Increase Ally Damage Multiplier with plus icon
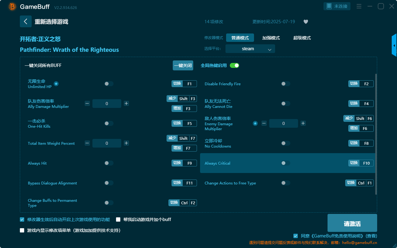 tap(126, 104)
